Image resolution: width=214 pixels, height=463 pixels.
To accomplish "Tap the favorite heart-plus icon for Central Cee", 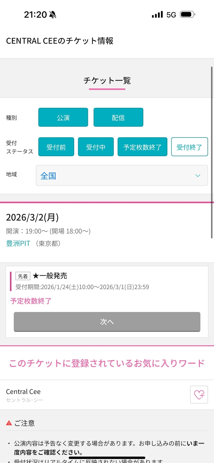I will pos(199,395).
